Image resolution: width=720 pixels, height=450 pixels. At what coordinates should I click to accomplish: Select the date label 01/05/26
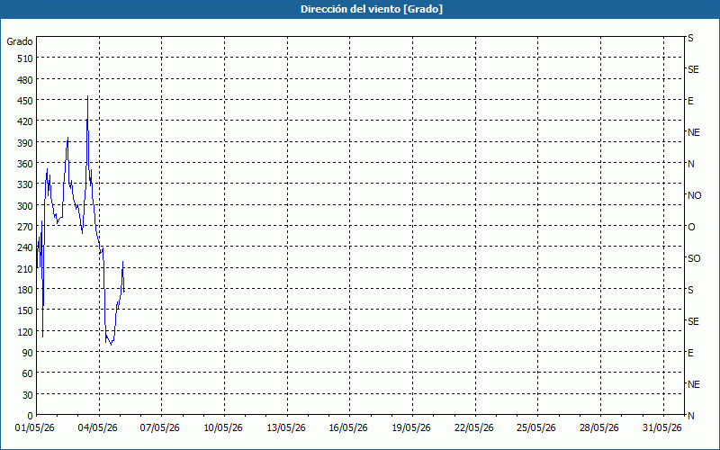(x=35, y=428)
